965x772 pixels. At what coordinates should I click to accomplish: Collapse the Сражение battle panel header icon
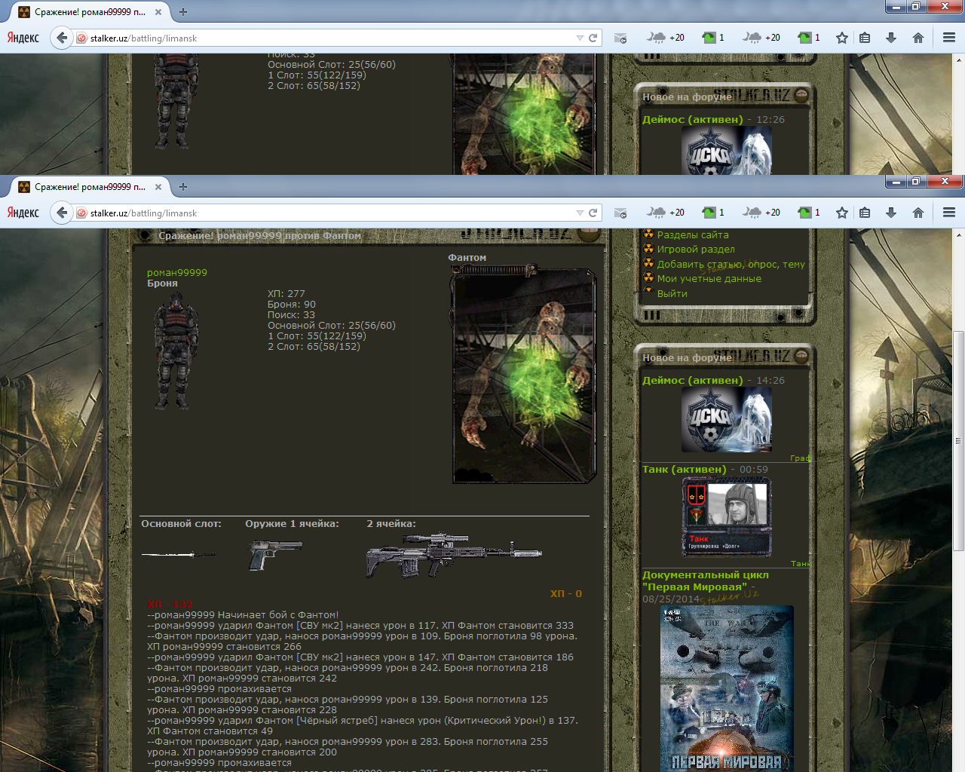pos(590,234)
